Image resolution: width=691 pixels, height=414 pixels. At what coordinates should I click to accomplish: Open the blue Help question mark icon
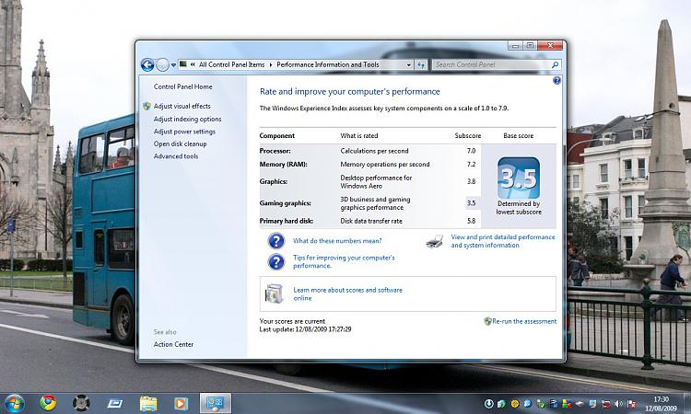click(556, 81)
